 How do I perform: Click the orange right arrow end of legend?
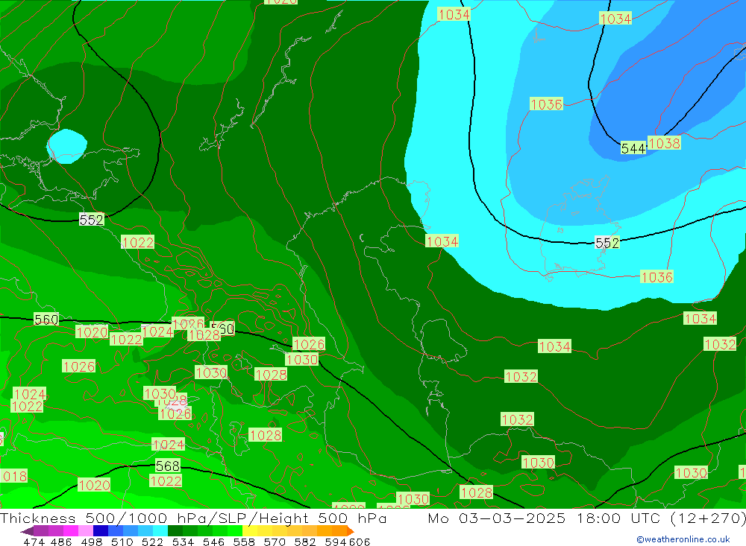pos(350,531)
